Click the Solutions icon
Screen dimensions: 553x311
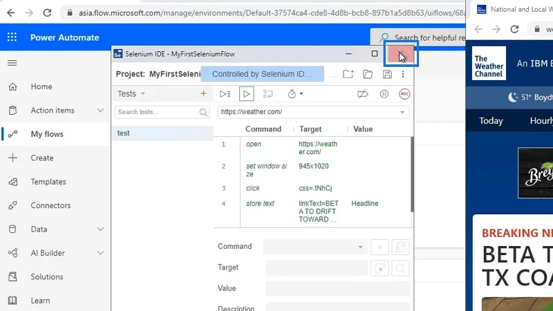point(12,277)
